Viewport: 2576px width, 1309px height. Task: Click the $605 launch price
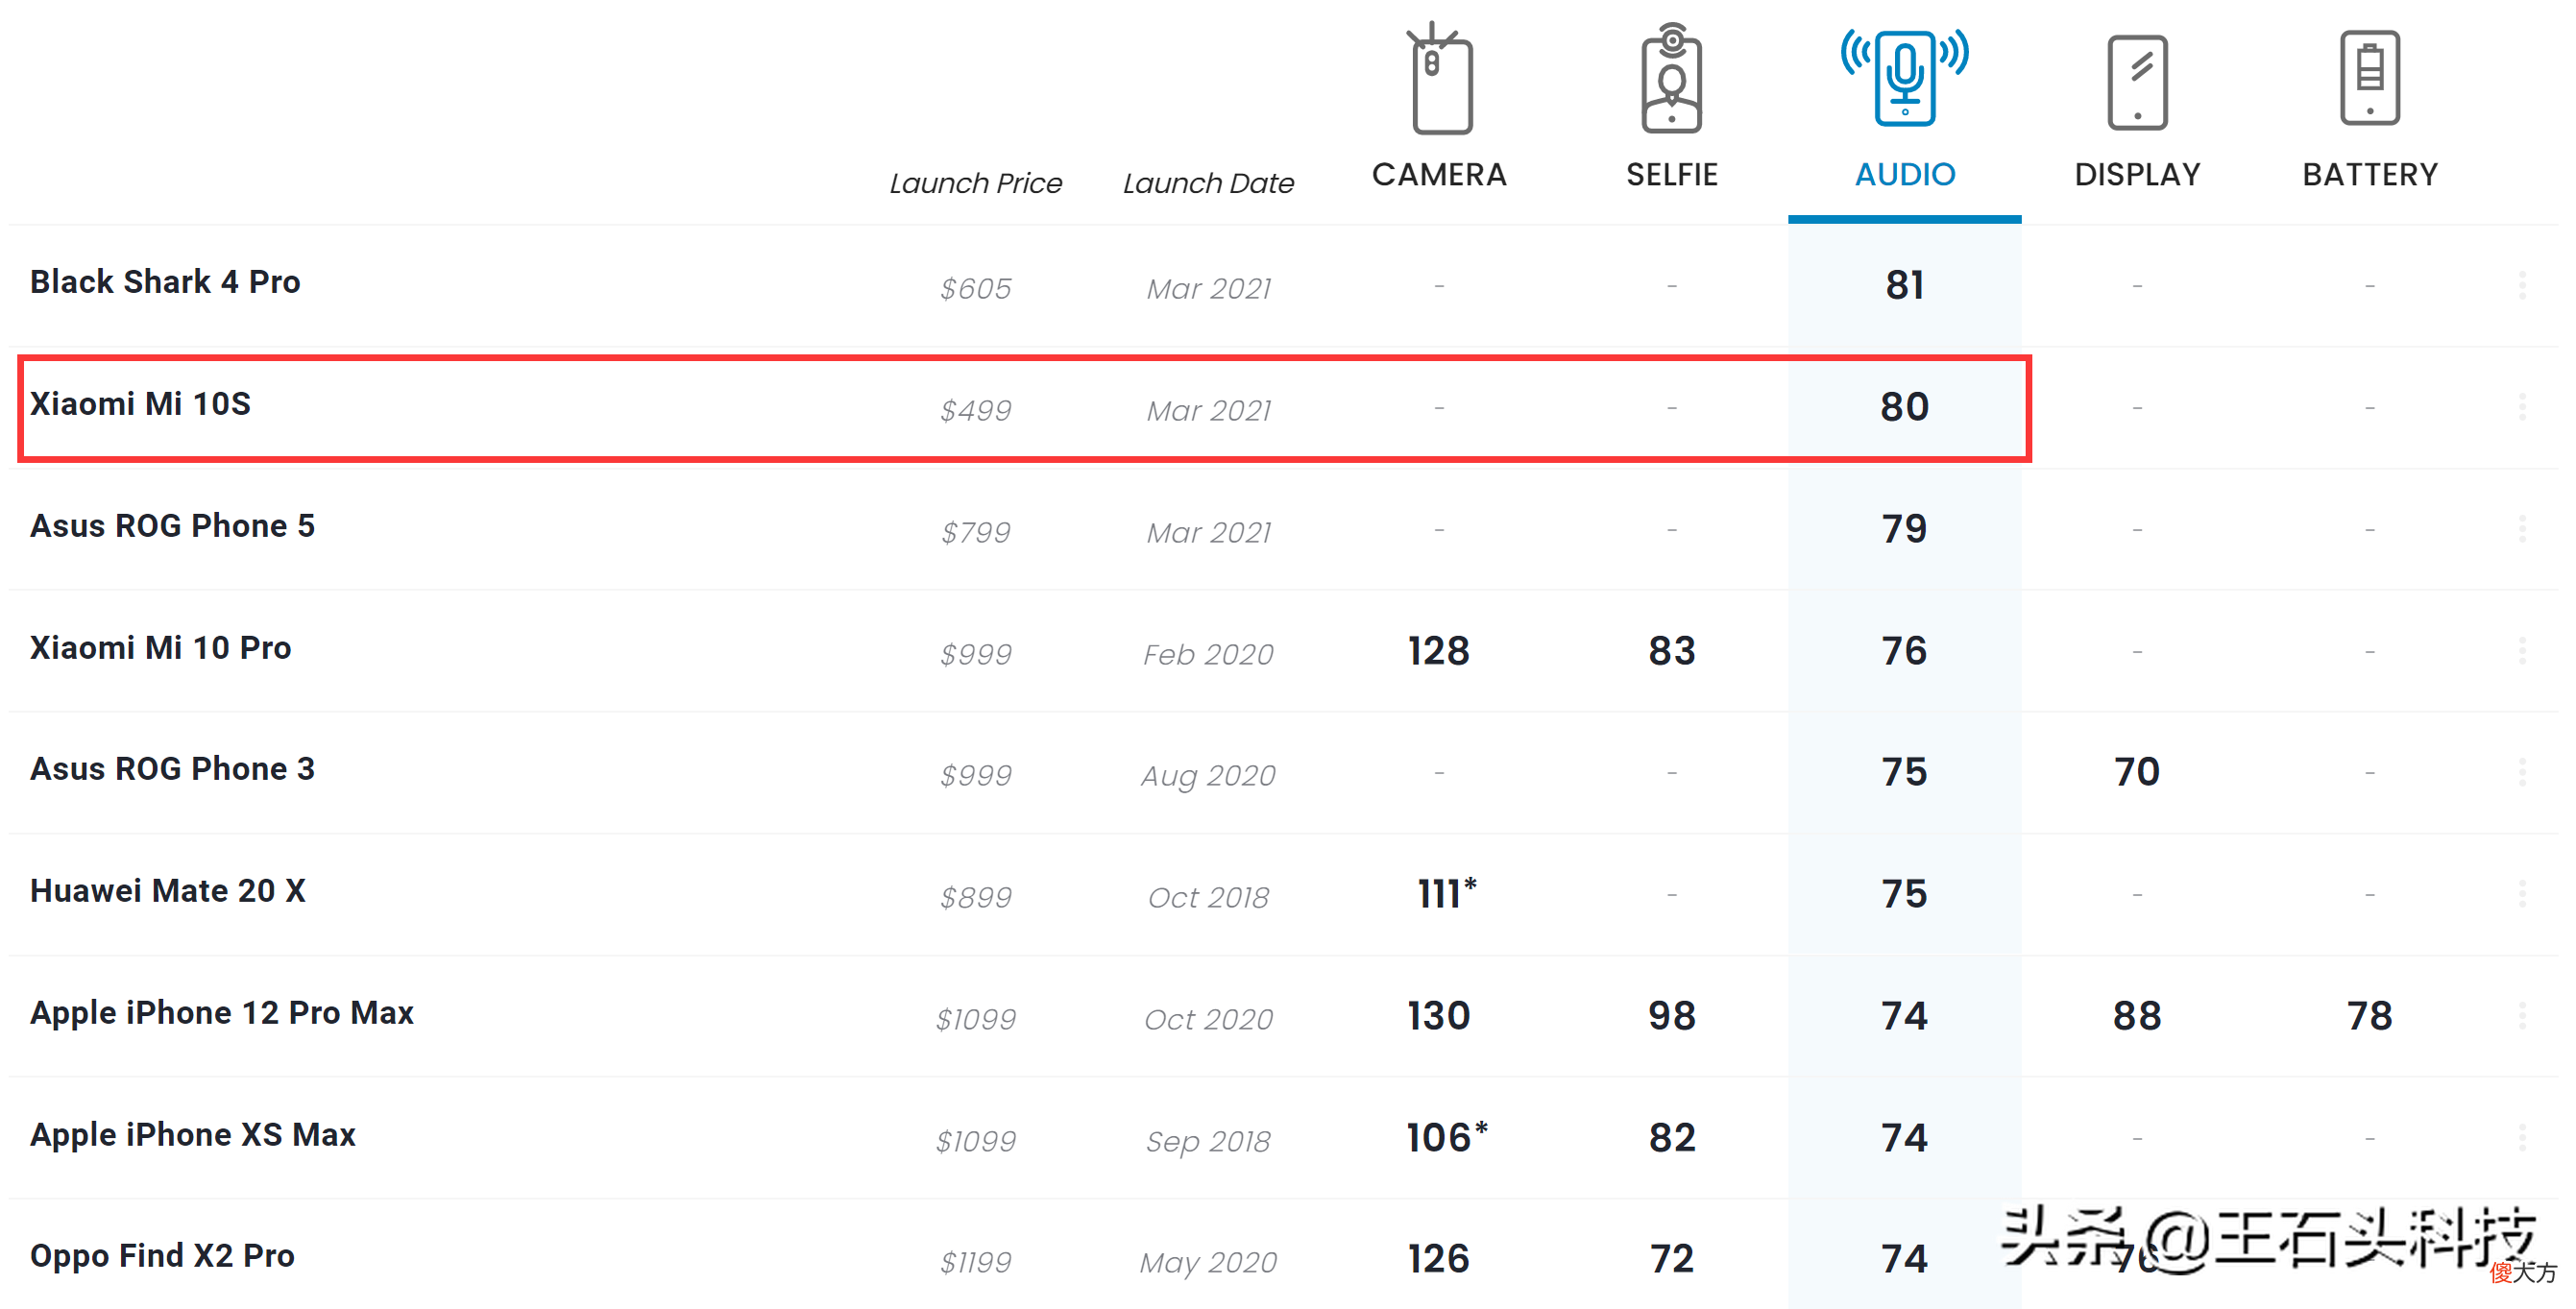click(975, 289)
